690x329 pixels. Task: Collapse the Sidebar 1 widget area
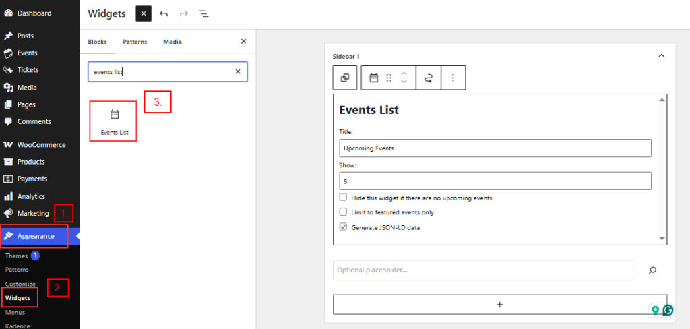pyautogui.click(x=661, y=56)
